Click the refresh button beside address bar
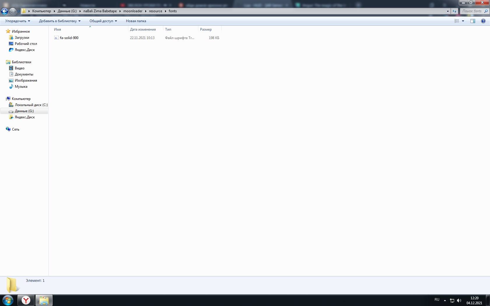490x306 pixels. tap(454, 11)
